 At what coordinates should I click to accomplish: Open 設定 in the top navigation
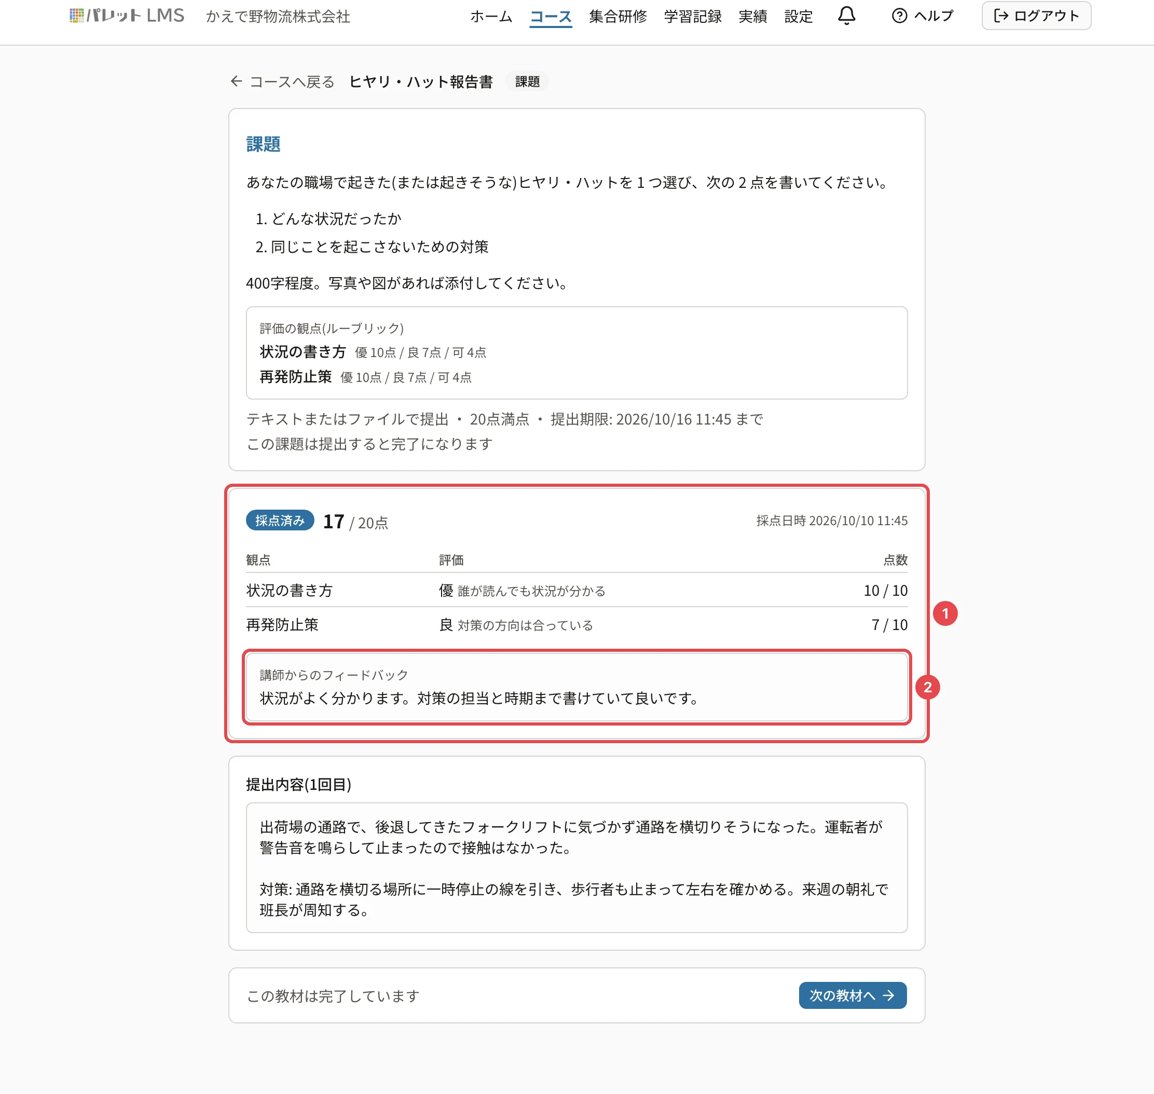coord(798,16)
